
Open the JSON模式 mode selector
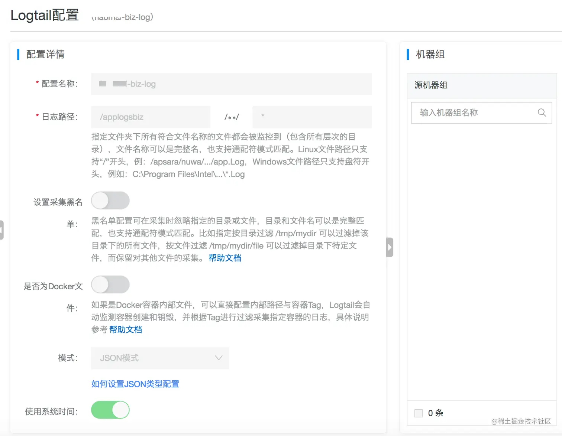[x=160, y=358]
